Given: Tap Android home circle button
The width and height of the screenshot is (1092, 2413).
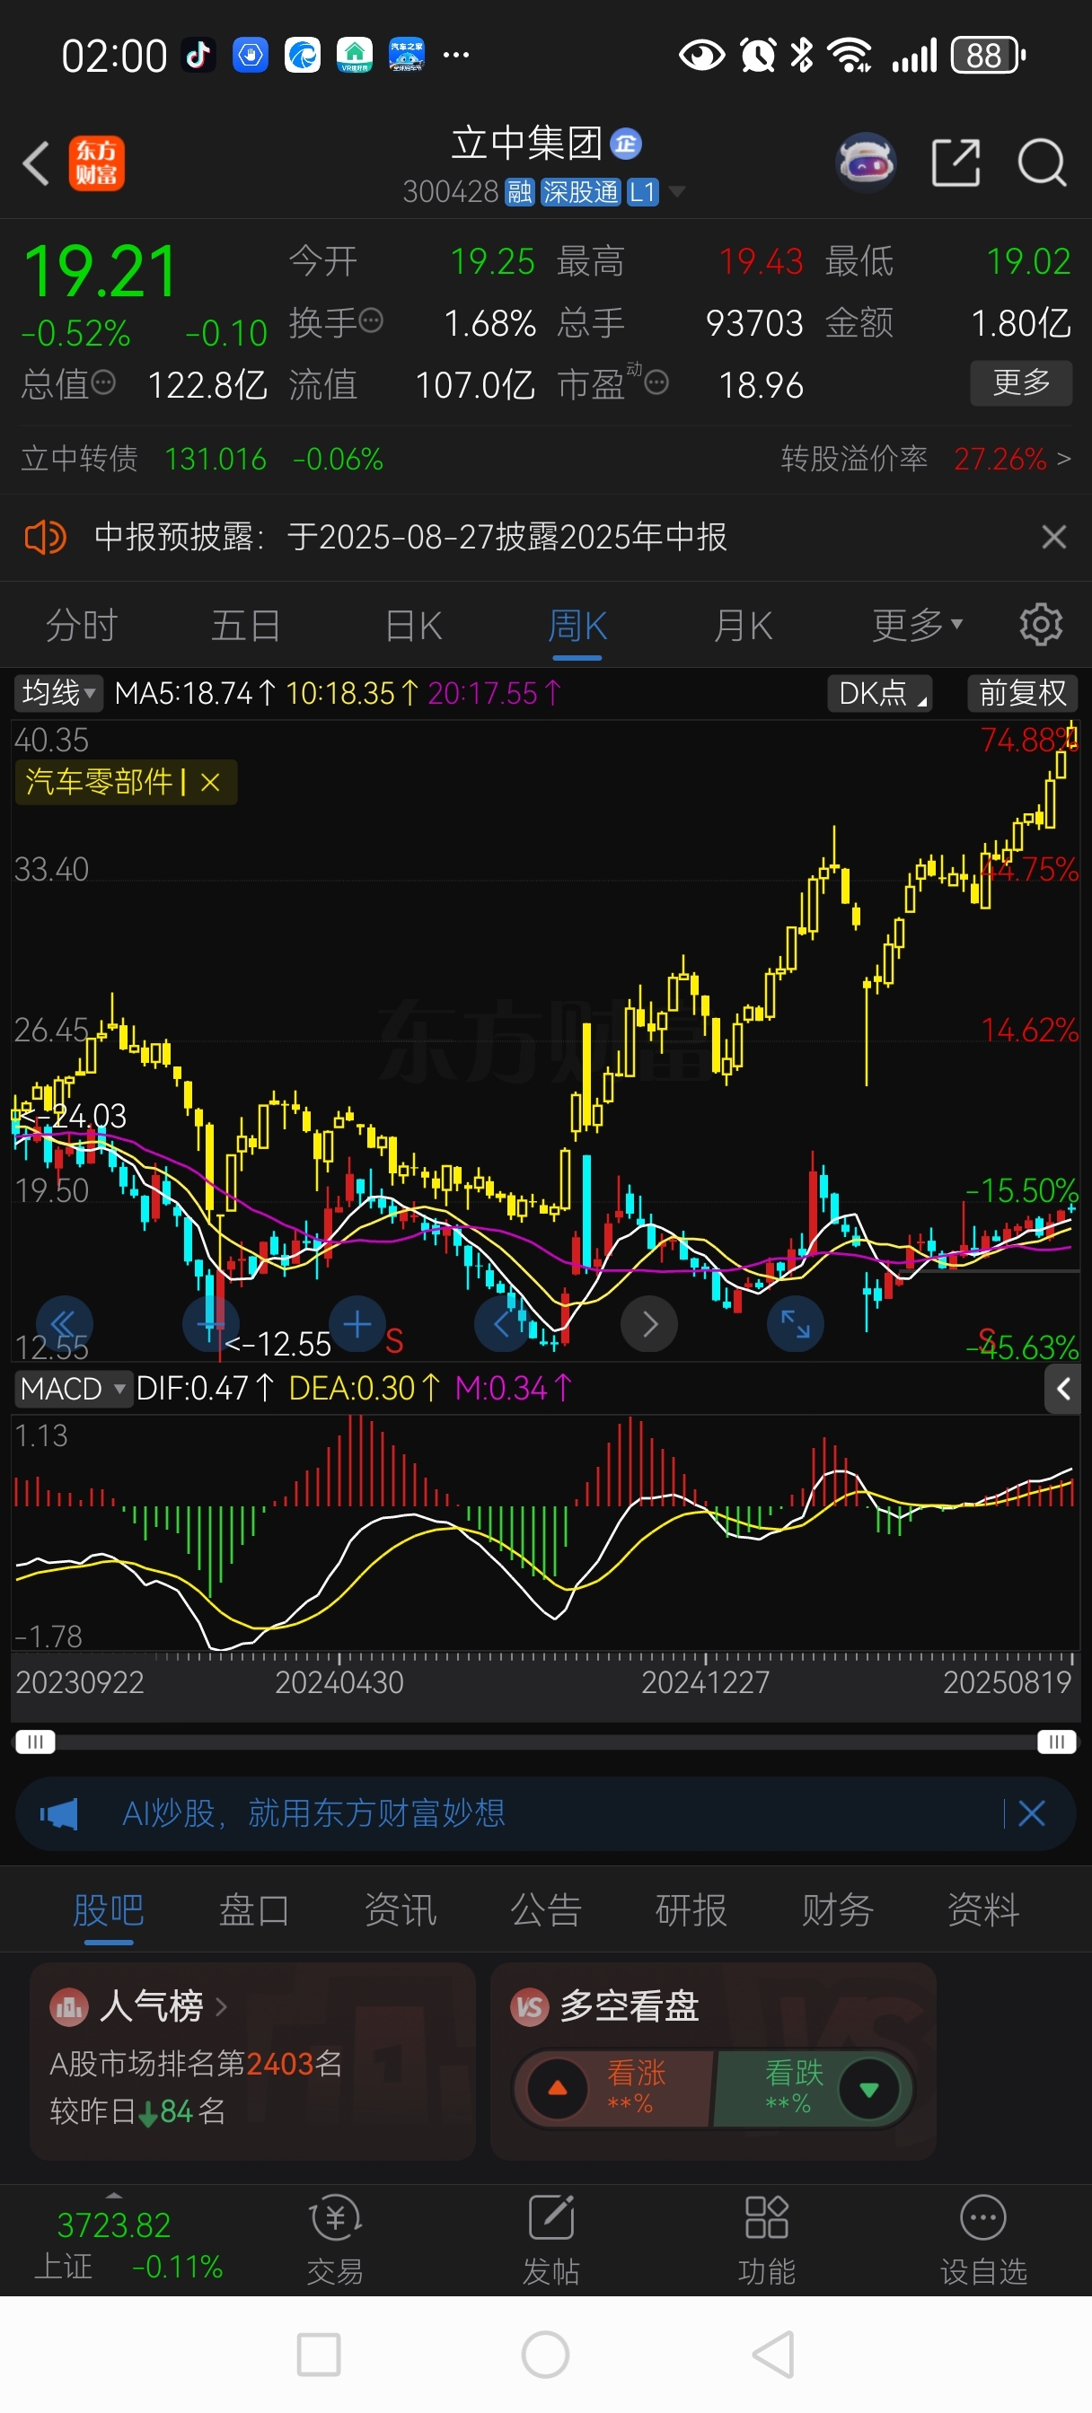Looking at the screenshot, I should [x=545, y=2355].
